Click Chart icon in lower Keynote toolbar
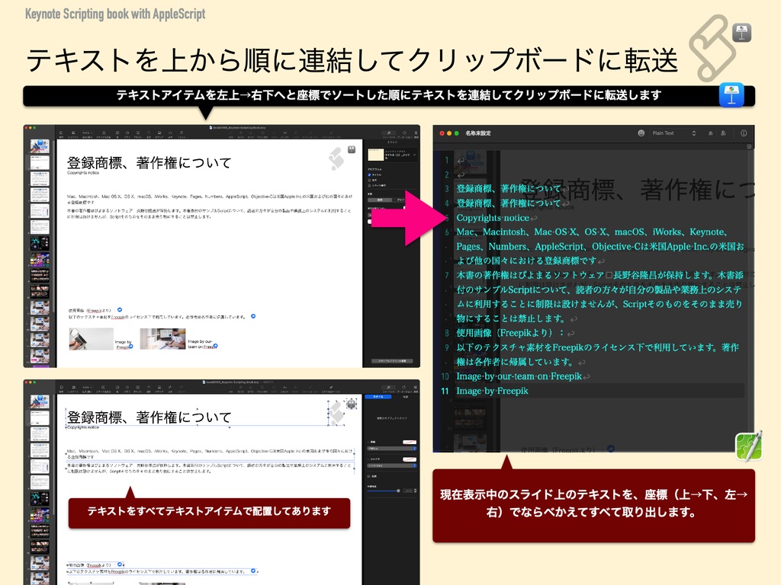Viewport: 781px width, 585px height. click(x=127, y=387)
